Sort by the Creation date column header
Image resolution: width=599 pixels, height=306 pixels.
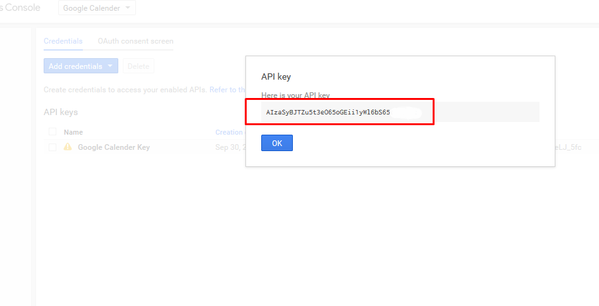point(229,132)
